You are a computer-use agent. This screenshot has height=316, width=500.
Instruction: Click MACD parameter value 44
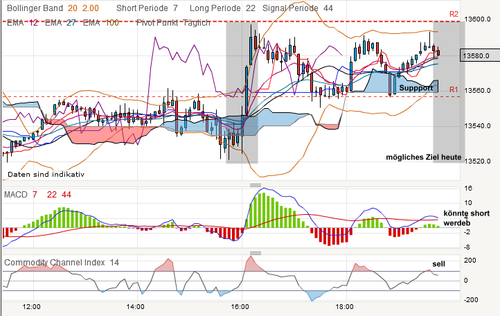point(66,195)
